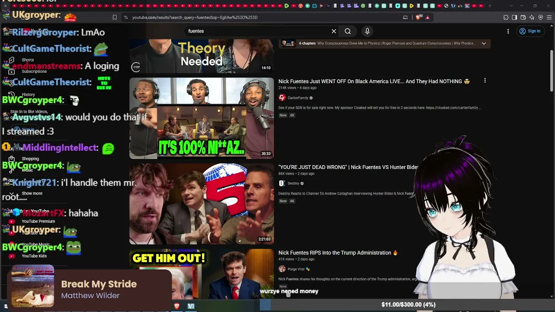Open the CartierFamily channel link
The height and width of the screenshot is (312, 555).
pos(298,98)
